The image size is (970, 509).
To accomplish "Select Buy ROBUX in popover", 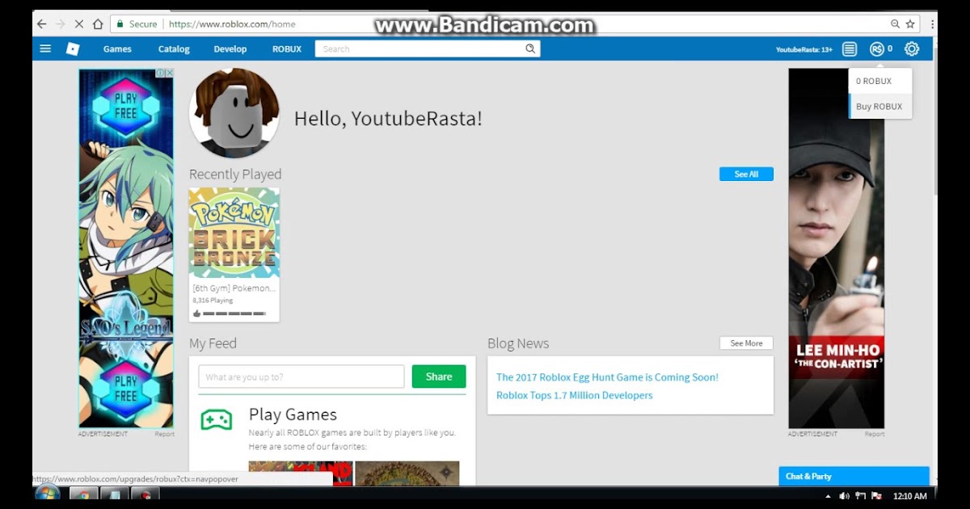I will (880, 107).
